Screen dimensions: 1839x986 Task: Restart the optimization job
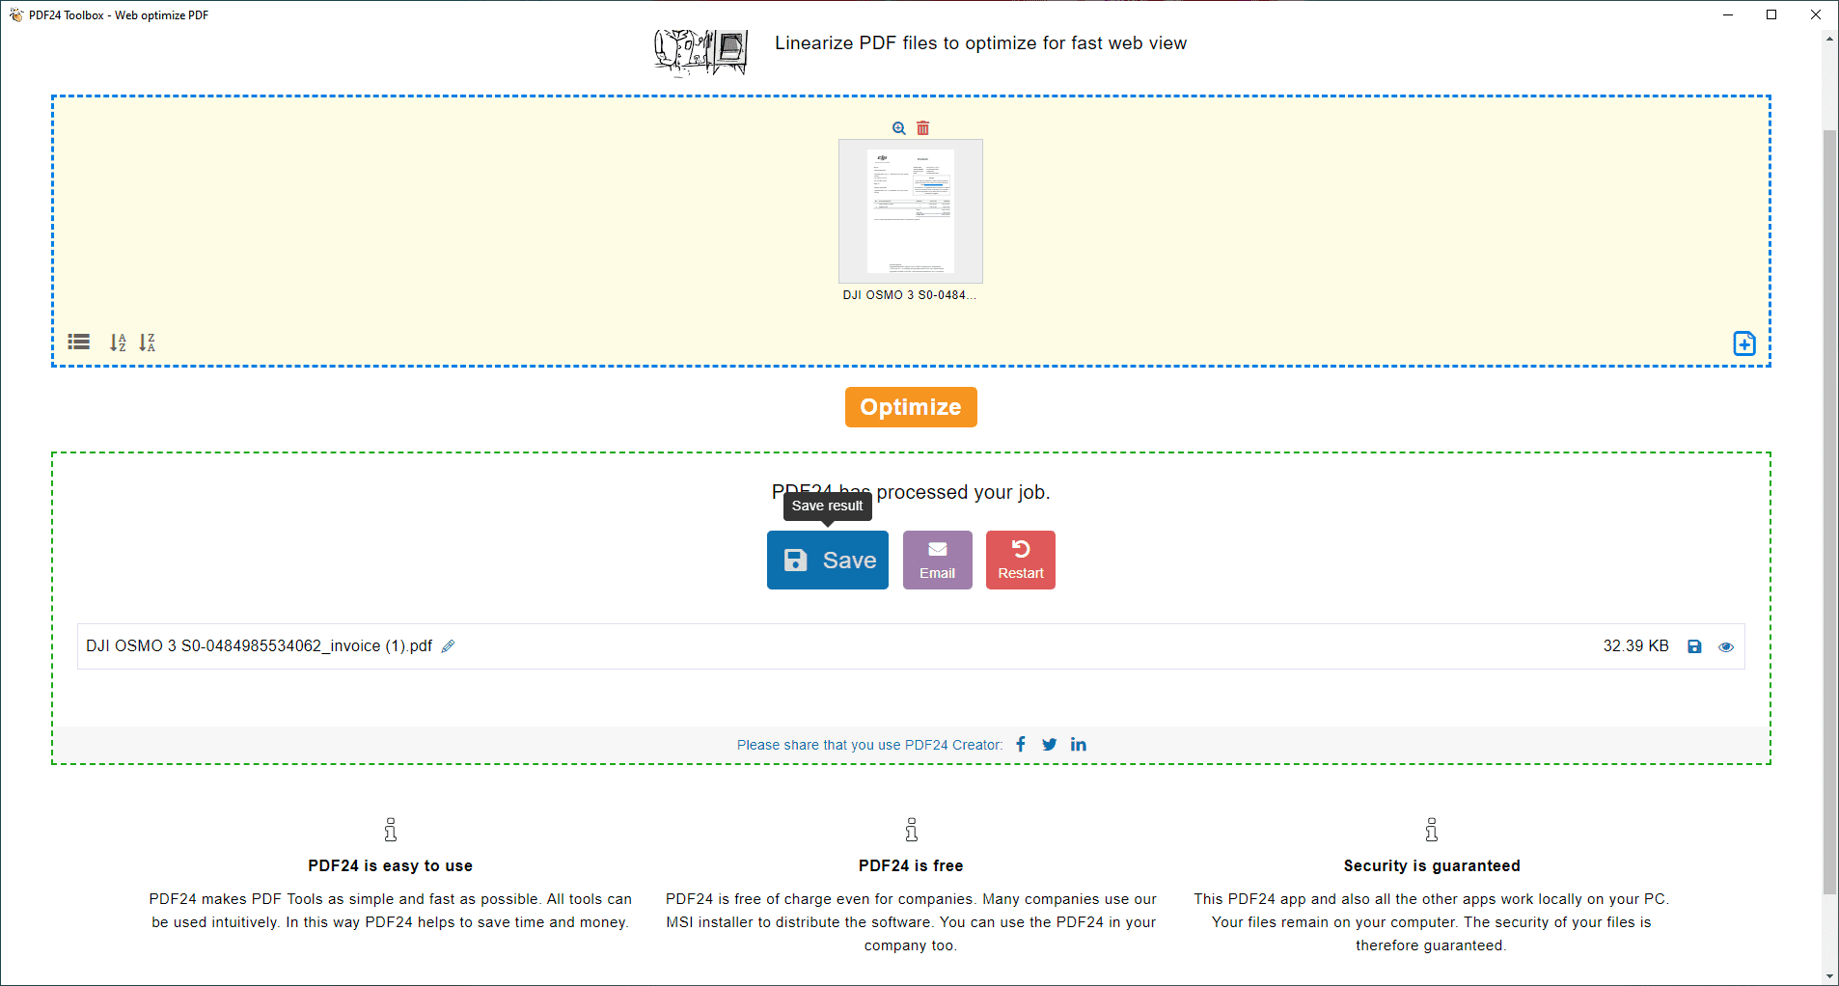(x=1021, y=561)
